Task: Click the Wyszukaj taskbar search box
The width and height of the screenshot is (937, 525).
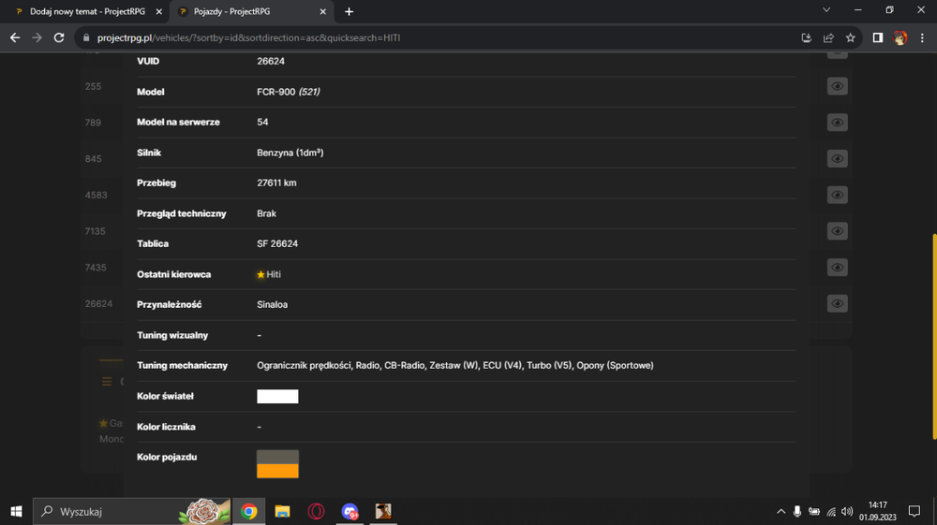Action: [x=131, y=511]
